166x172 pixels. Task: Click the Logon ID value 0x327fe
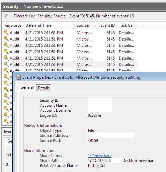coord(94,115)
